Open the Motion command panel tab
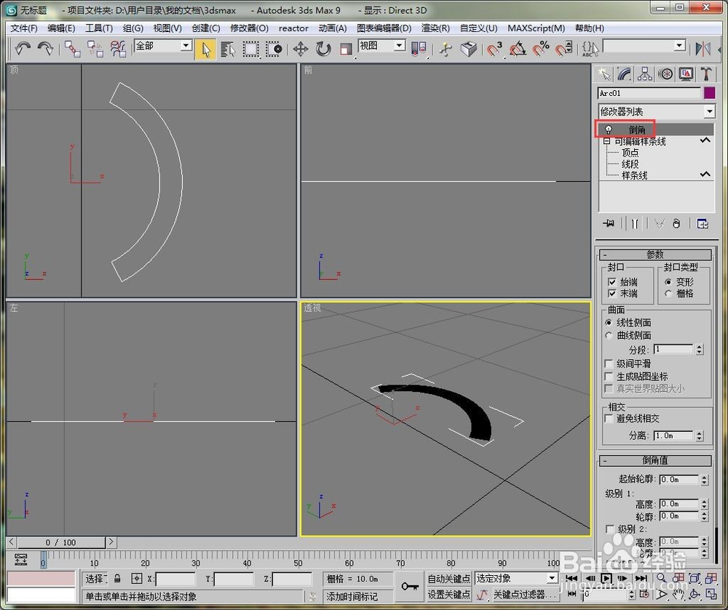 click(x=666, y=74)
